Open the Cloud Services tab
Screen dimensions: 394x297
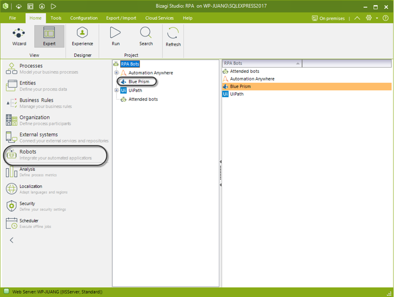click(159, 18)
